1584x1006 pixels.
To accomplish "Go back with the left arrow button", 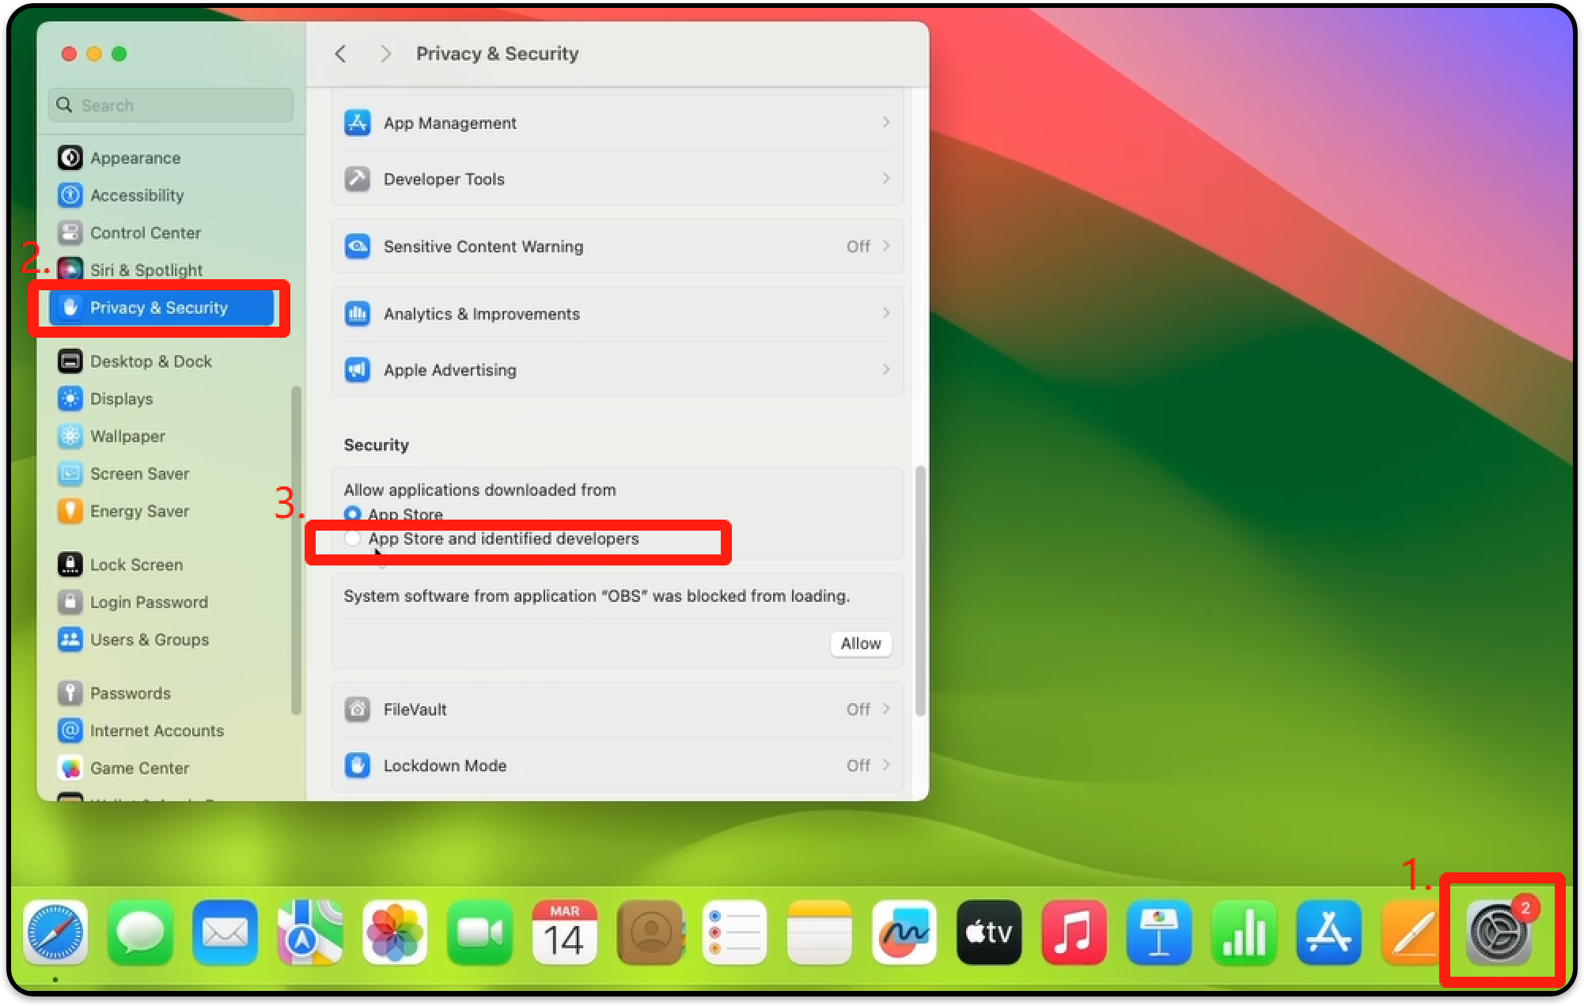I will 341,54.
